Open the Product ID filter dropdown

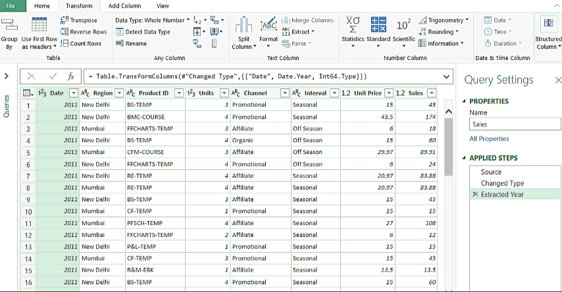[x=179, y=93]
